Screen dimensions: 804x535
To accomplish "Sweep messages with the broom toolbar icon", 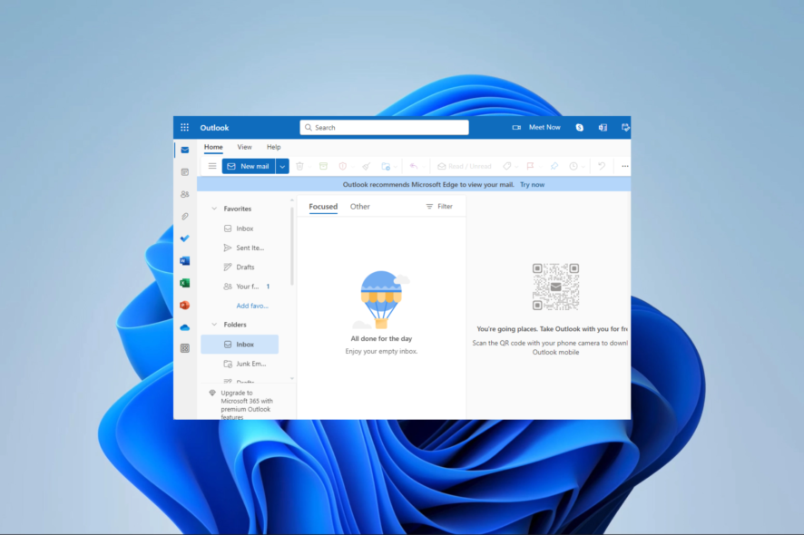I will pyautogui.click(x=366, y=166).
